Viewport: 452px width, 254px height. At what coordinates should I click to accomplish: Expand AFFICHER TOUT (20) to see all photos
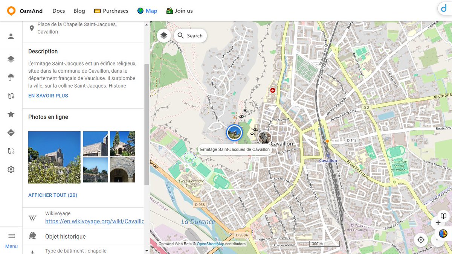52,195
